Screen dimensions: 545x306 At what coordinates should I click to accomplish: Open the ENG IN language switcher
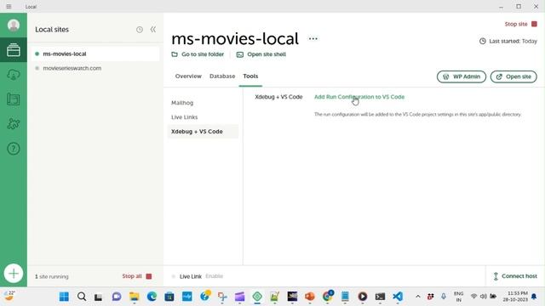(x=458, y=297)
